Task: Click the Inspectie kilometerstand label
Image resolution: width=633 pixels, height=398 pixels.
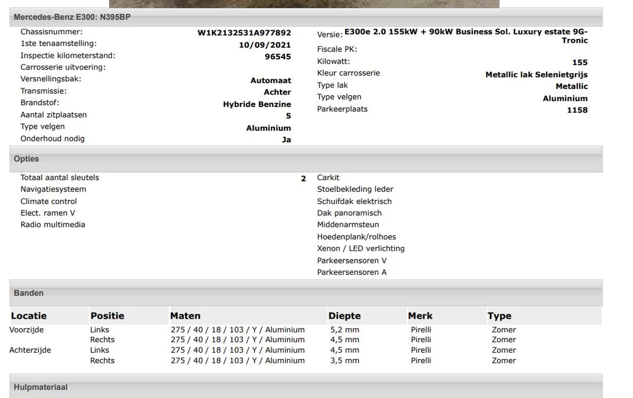Action: pyautogui.click(x=68, y=56)
